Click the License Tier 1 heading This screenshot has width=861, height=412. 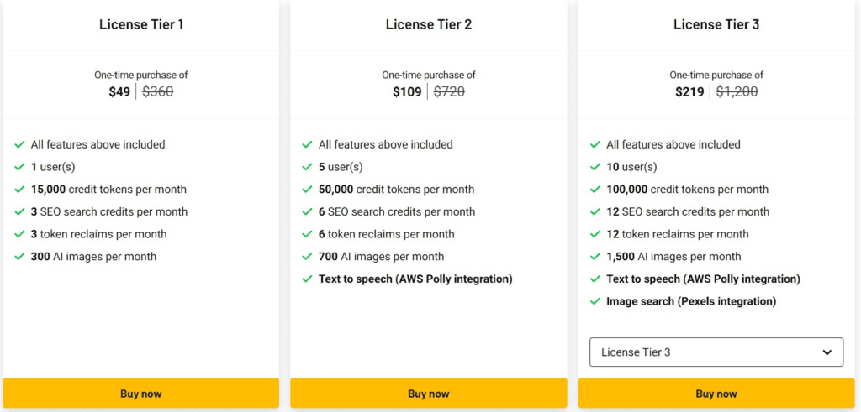(x=140, y=24)
